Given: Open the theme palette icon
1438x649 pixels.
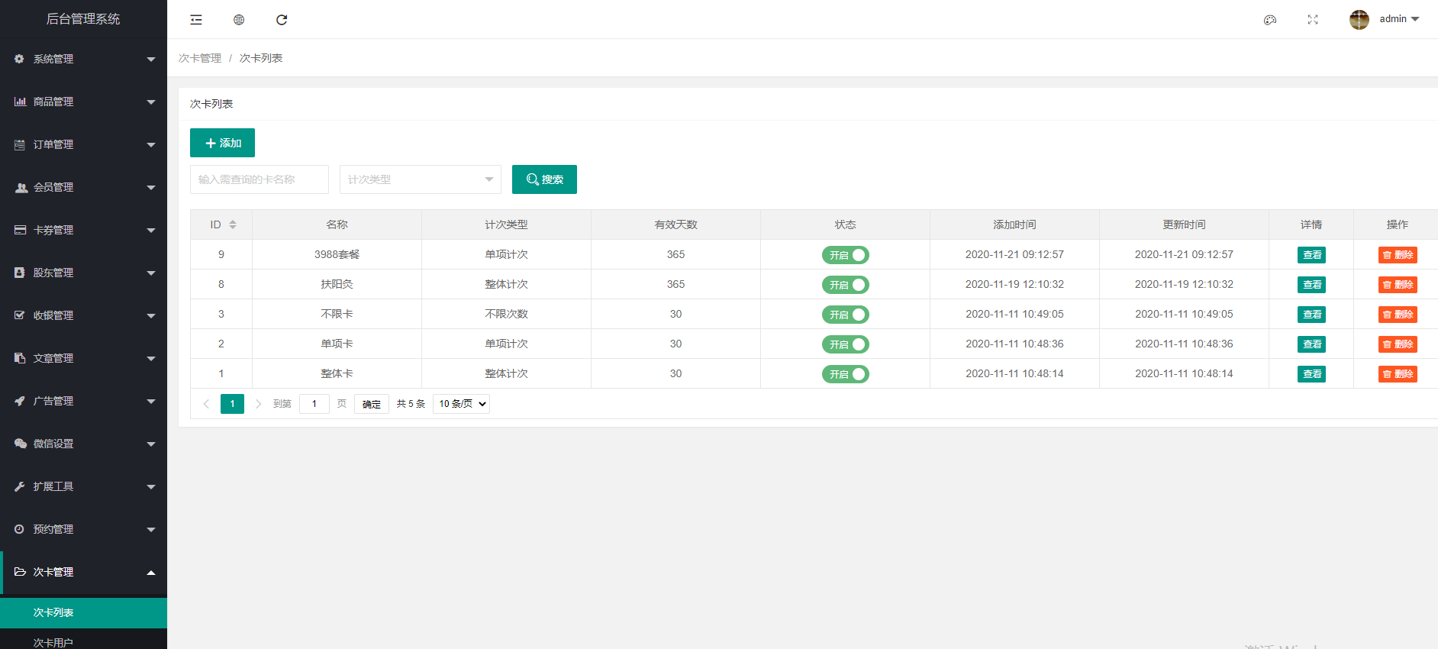Looking at the screenshot, I should tap(1270, 20).
